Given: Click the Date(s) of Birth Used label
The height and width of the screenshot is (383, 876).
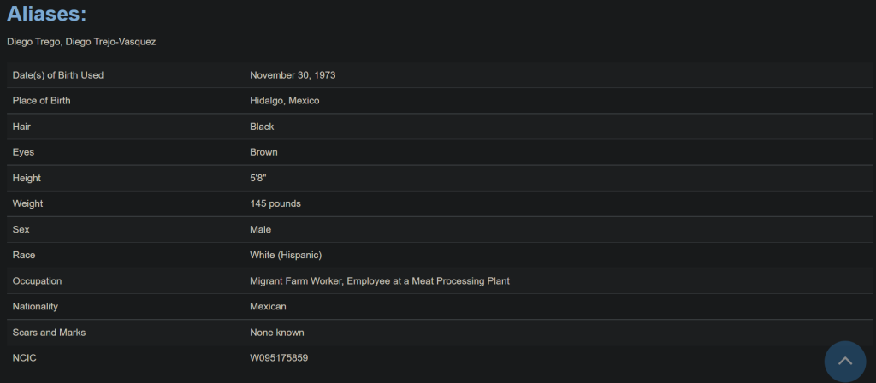Looking at the screenshot, I should coord(58,75).
